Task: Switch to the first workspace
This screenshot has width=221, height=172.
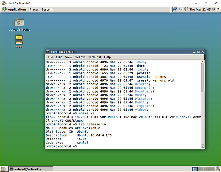Action: tap(195, 169)
